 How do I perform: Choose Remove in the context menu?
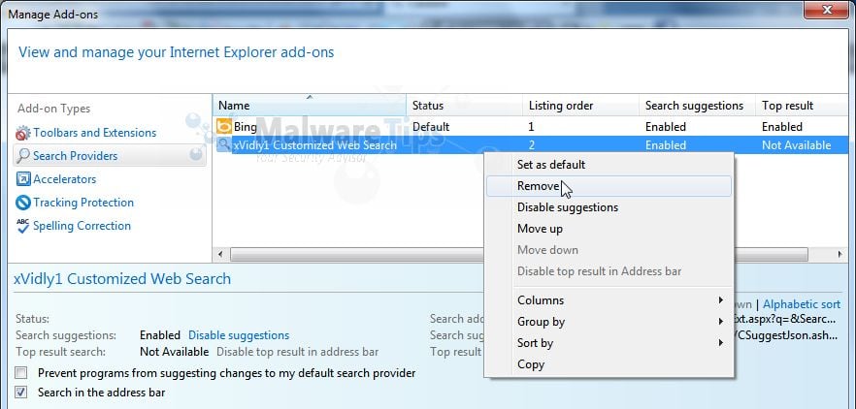[x=609, y=186]
